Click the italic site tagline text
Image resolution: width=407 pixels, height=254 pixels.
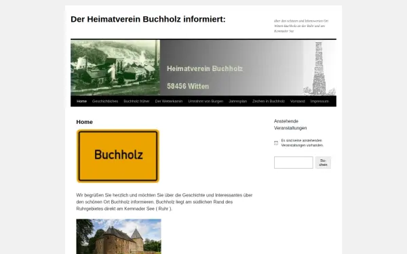click(x=301, y=26)
